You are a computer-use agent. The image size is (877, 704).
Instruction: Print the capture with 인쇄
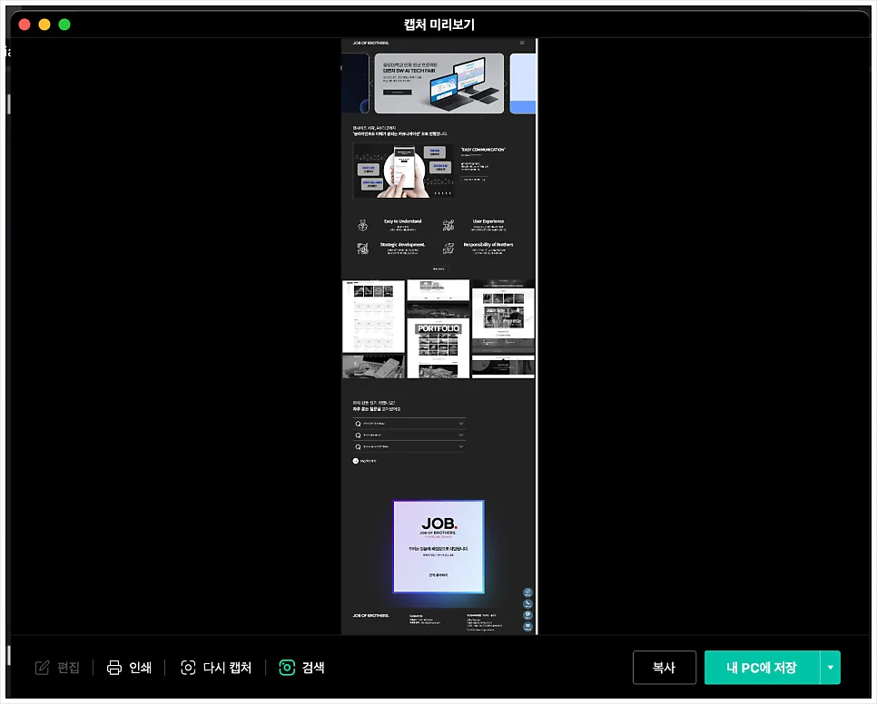[x=129, y=668]
